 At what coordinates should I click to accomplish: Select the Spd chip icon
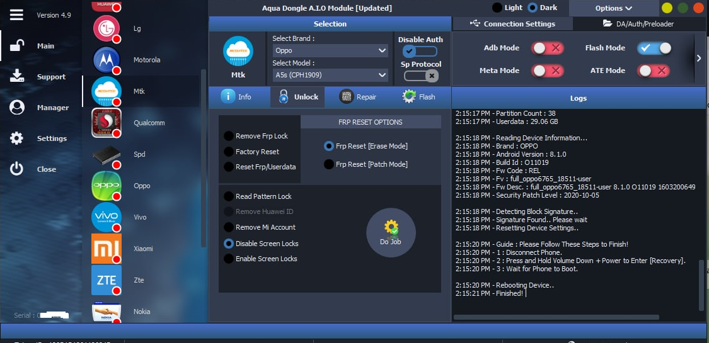pos(107,154)
